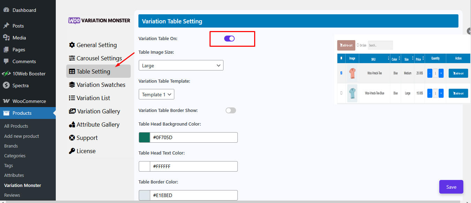Viewport: 471px width, 203px height.
Task: Click the variation table preview image
Action: coord(403,69)
